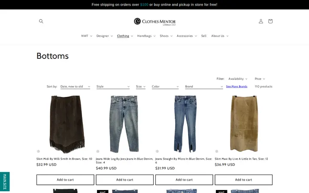
Task: Open the Brand filter dropdown
Action: [x=204, y=87]
